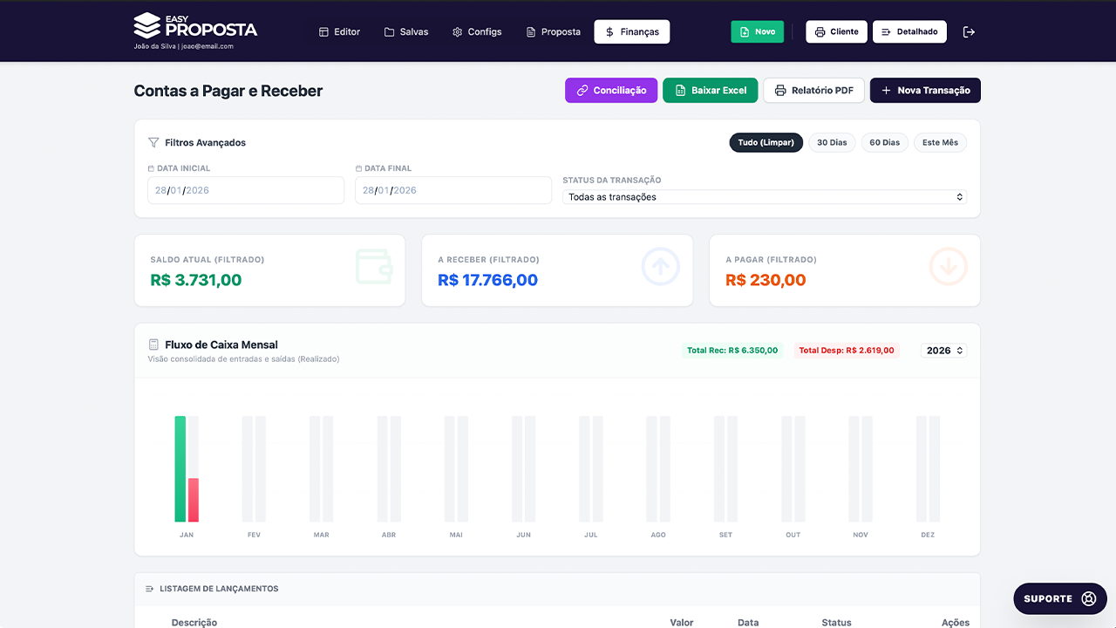Viewport: 1116px width, 628px height.
Task: Click the blue up-arrow icon on A Receber
Action: pos(660,267)
